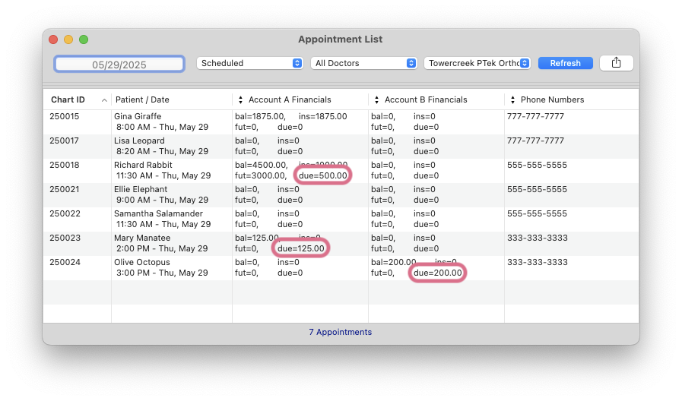
Task: Sort by the Chart ID column header
Action: [68, 99]
